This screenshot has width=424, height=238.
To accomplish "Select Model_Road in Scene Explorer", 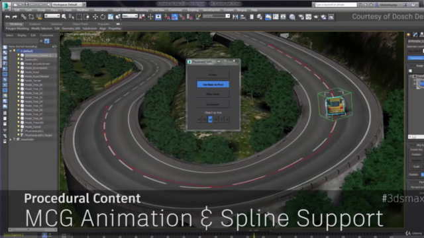I will coord(32,72).
